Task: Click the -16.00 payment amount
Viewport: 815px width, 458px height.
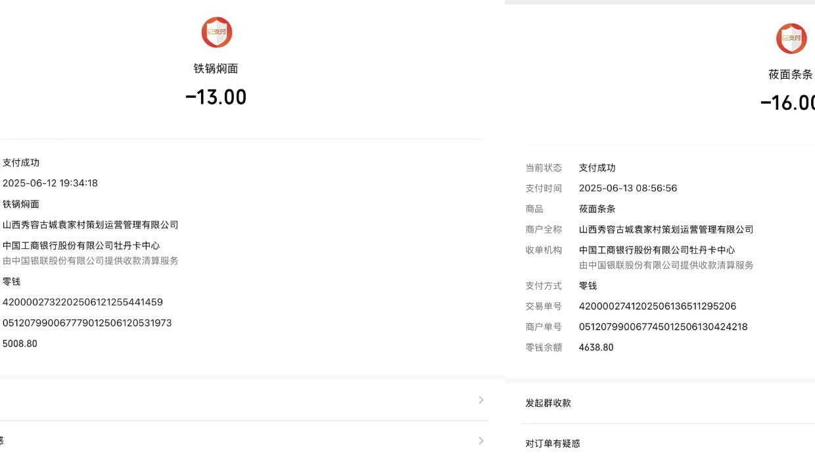Action: pyautogui.click(x=787, y=103)
